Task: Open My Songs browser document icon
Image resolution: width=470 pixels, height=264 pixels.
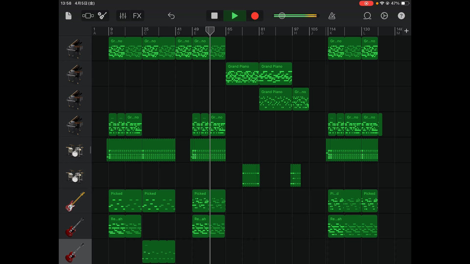Action: click(x=69, y=16)
